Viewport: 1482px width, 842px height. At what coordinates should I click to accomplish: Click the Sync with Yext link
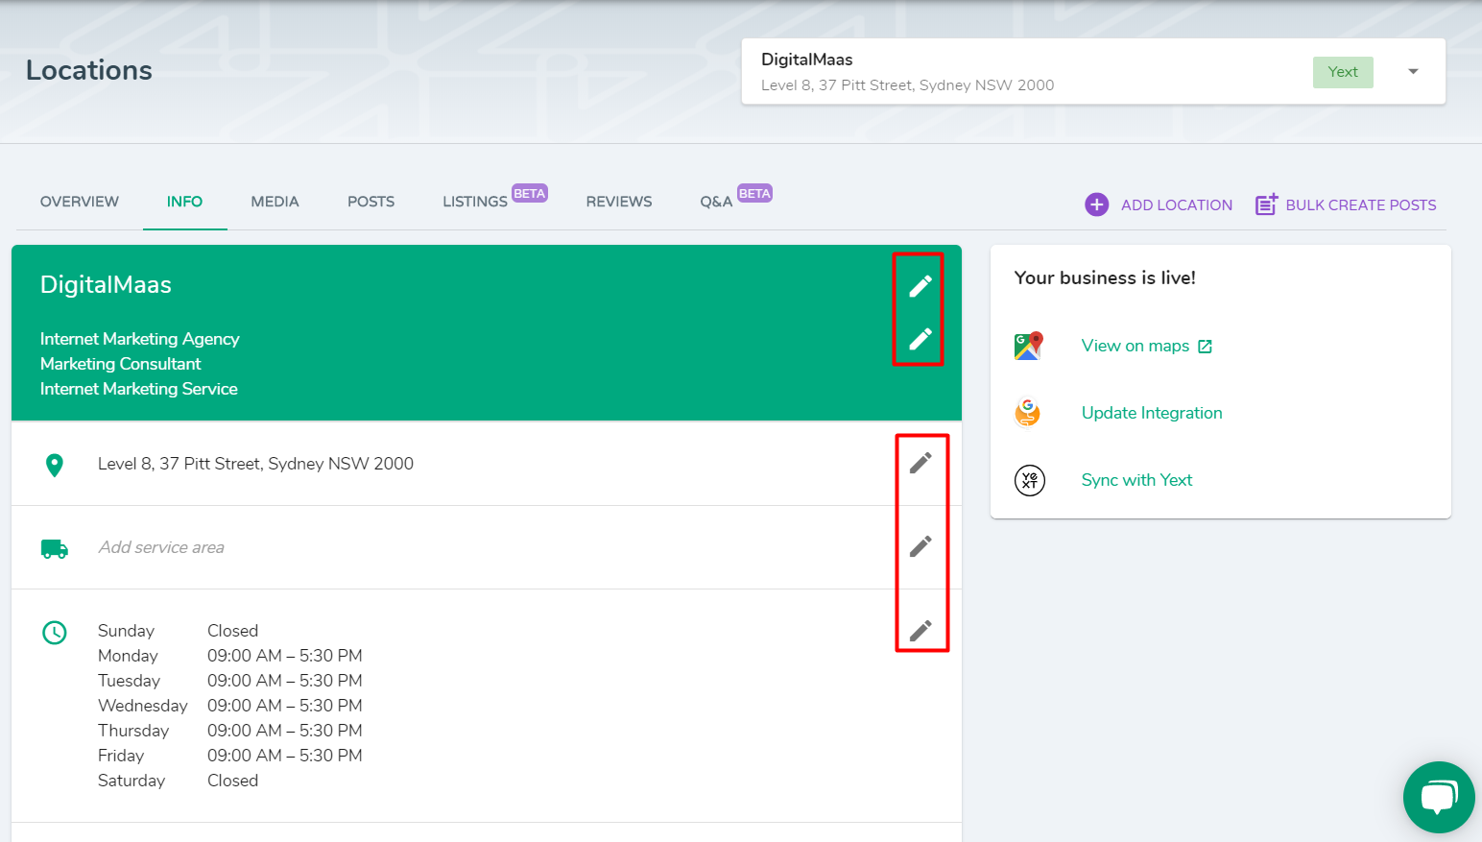[x=1136, y=480]
